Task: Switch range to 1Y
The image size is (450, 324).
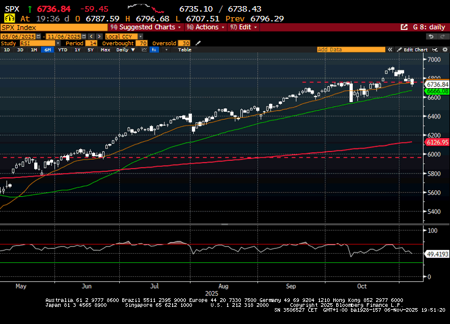Action: 77,50
